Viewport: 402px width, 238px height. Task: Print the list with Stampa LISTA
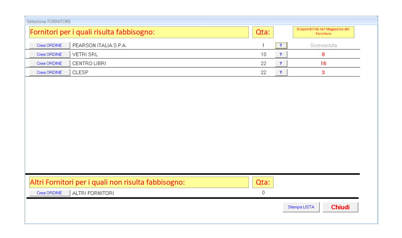tap(301, 207)
